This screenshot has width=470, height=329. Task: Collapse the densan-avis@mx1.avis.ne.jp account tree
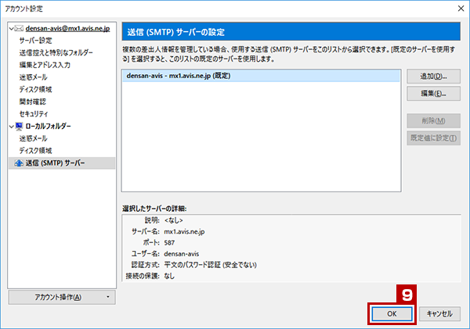(x=12, y=29)
